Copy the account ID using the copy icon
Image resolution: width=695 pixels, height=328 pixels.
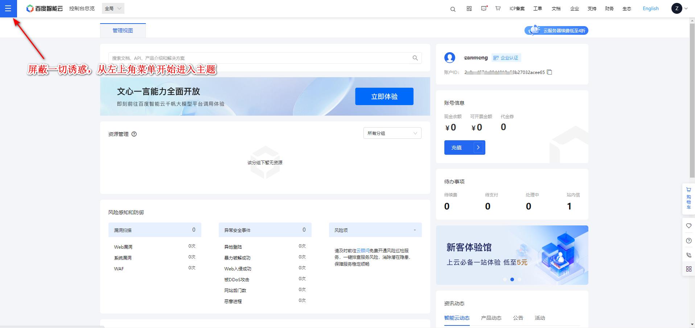tap(550, 72)
